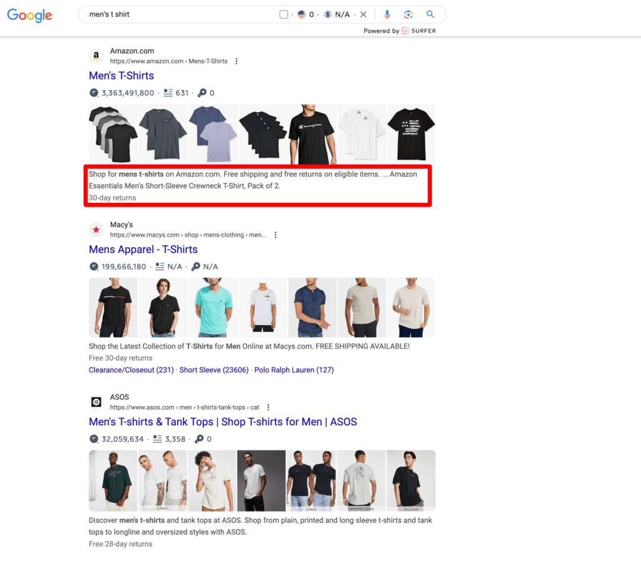The height and width of the screenshot is (563, 641).
Task: Click the Google logo
Action: click(29, 15)
